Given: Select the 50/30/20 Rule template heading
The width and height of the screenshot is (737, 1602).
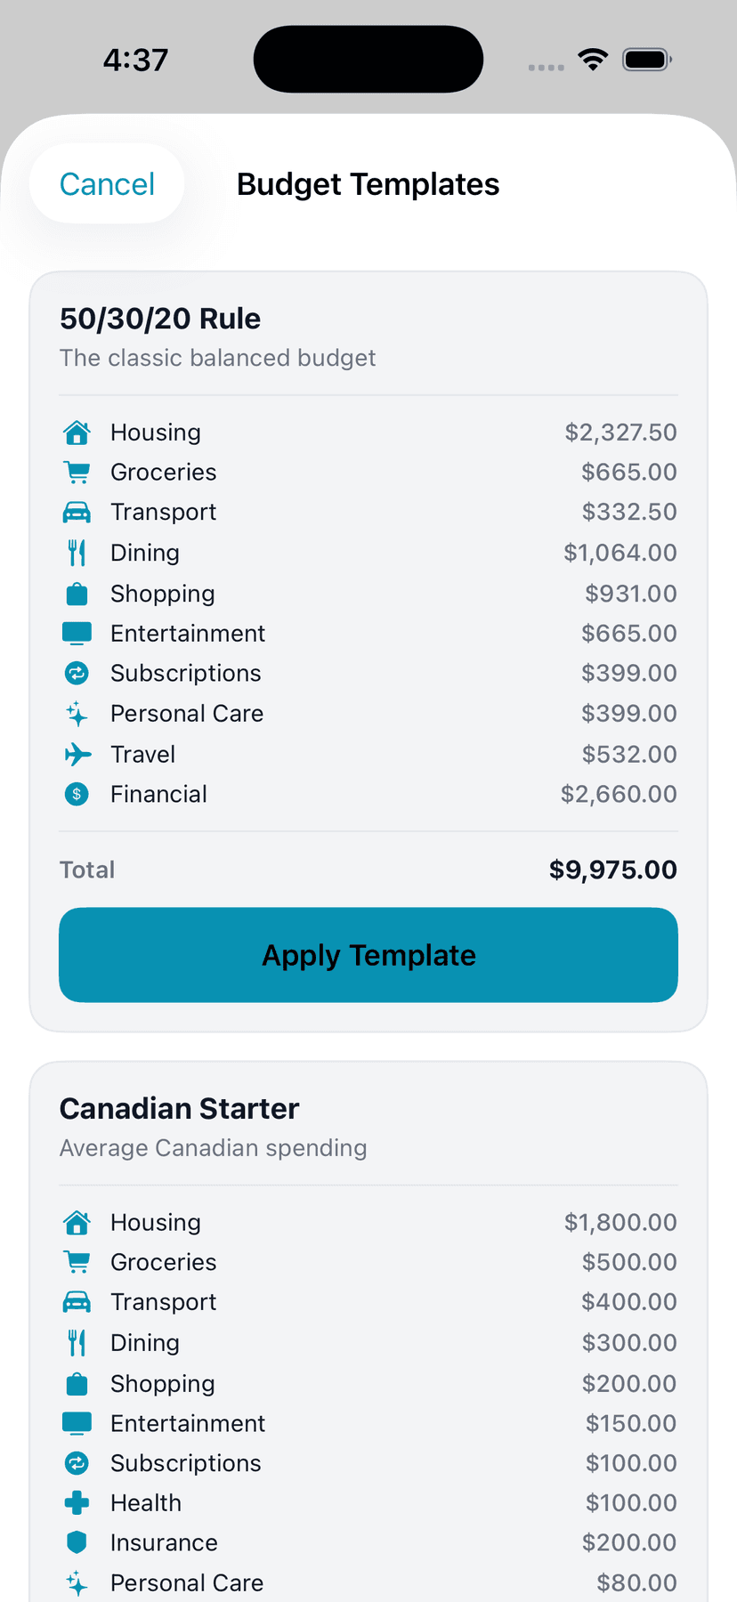Looking at the screenshot, I should pyautogui.click(x=160, y=319).
